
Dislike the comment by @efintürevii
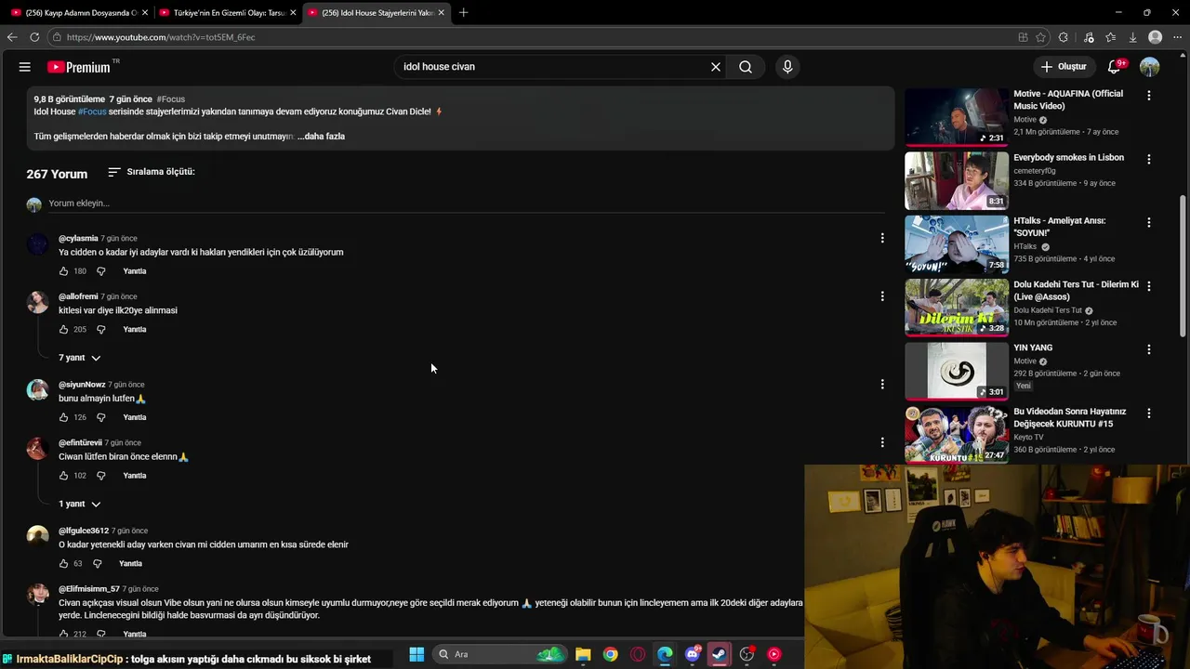pos(101,476)
